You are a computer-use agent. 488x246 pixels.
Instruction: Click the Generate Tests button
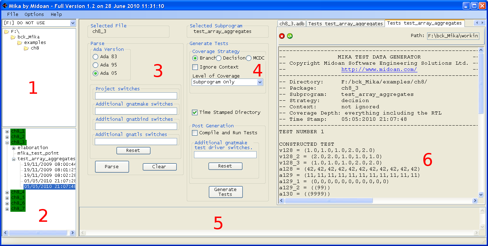pos(225,192)
